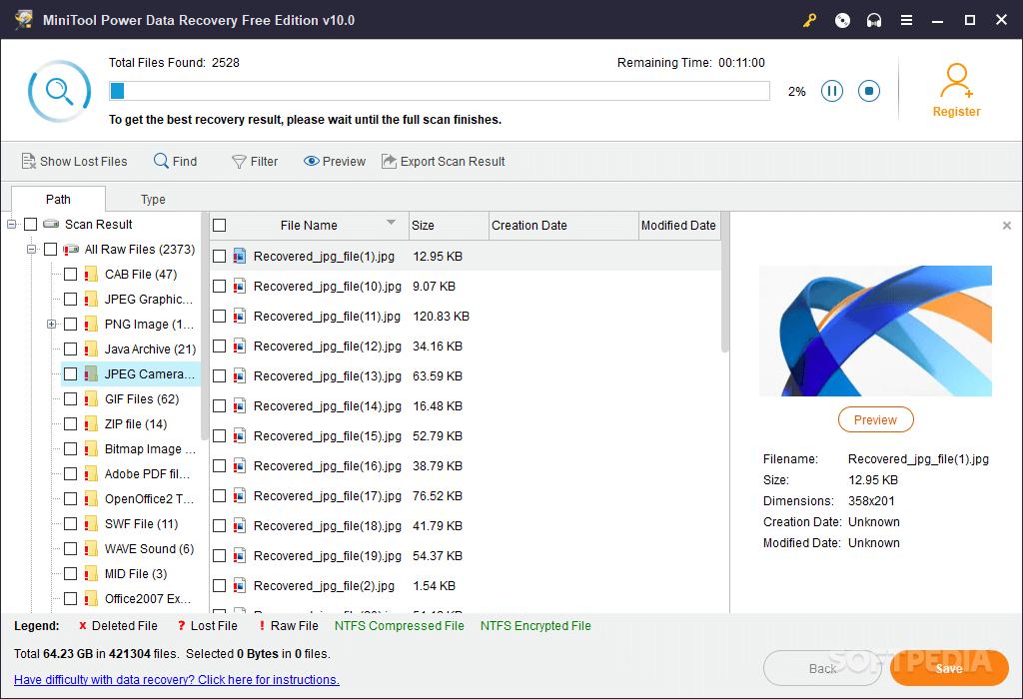This screenshot has width=1023, height=699.
Task: Check the Scan Result checkbox
Action: [x=31, y=225]
